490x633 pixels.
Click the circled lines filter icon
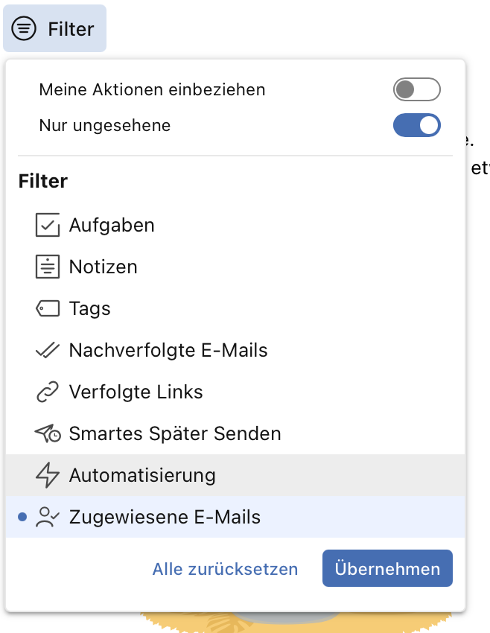click(x=24, y=28)
